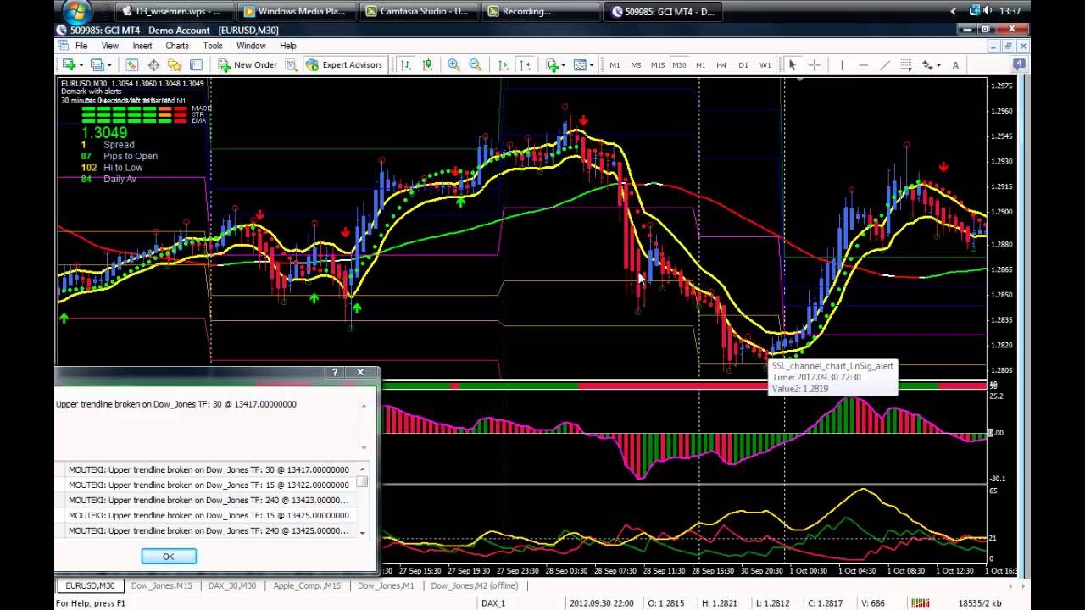The image size is (1085, 610).
Task: Open the Help menu
Action: click(288, 46)
